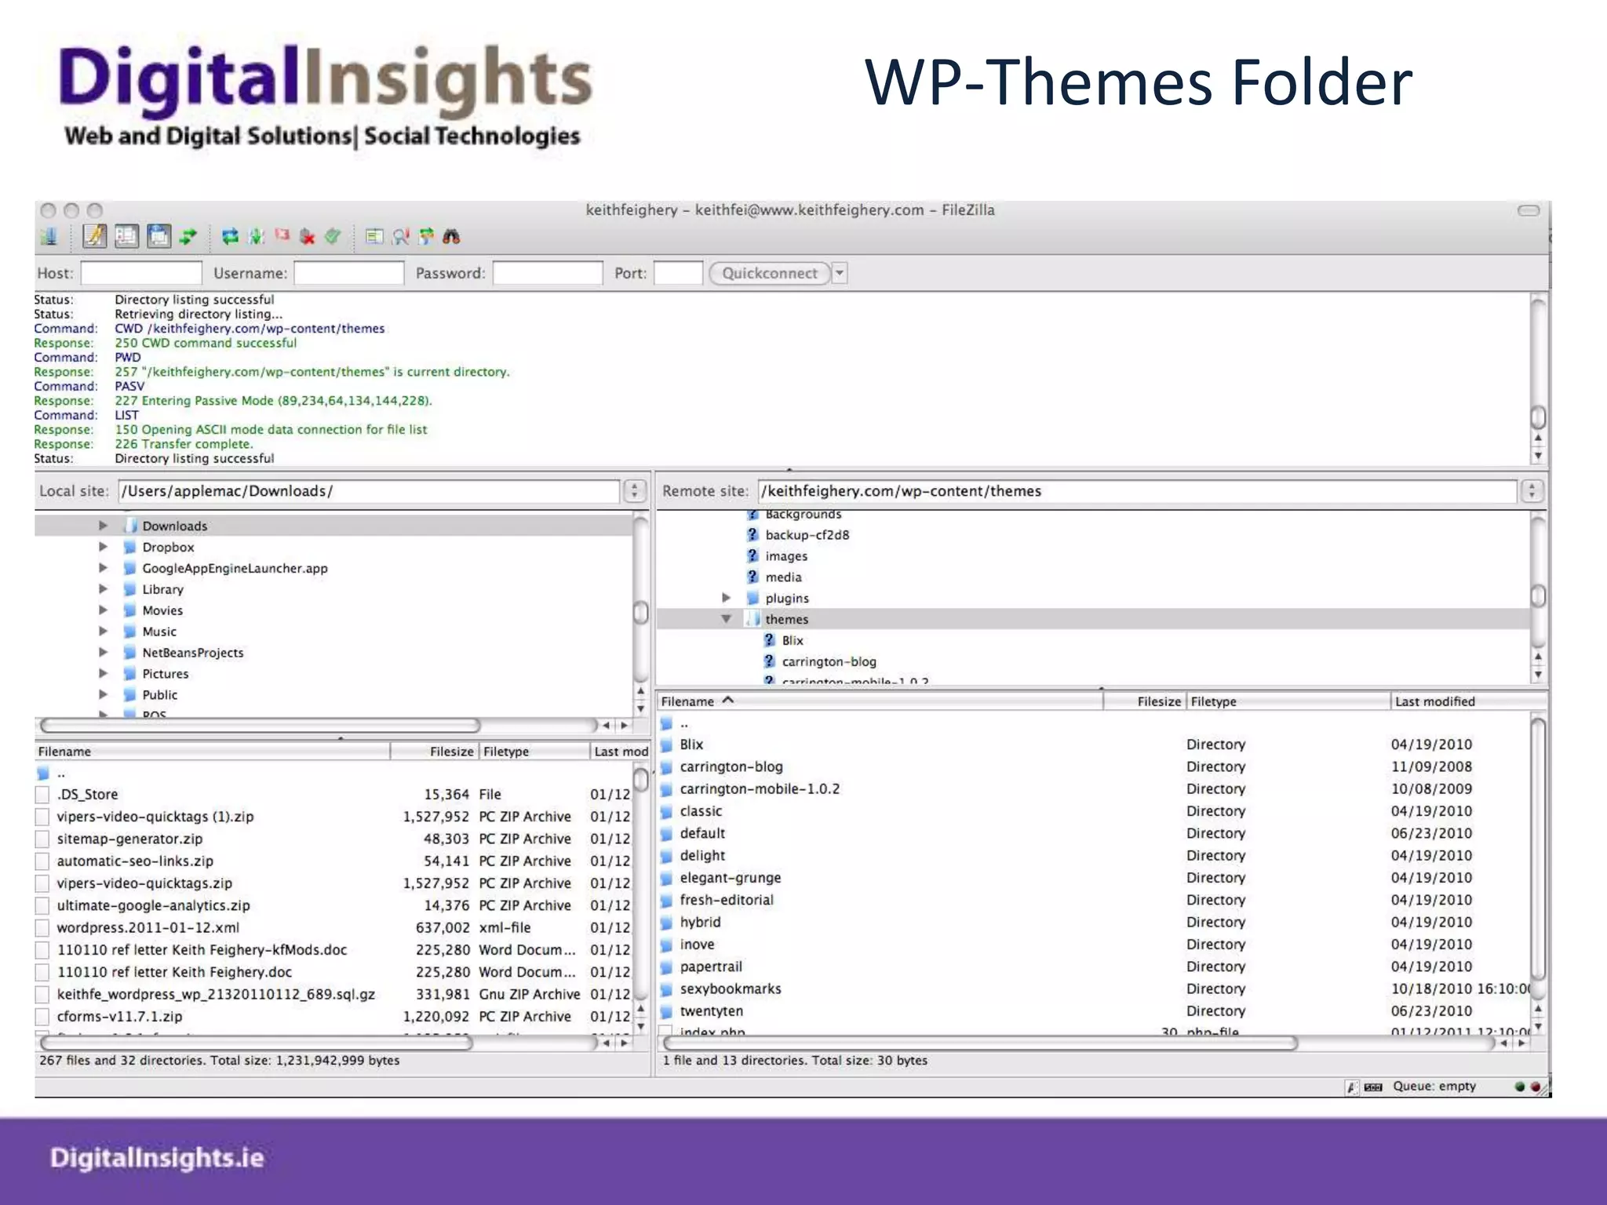This screenshot has width=1607, height=1205.
Task: Sort remote list by Filesize column header
Action: point(1144,701)
